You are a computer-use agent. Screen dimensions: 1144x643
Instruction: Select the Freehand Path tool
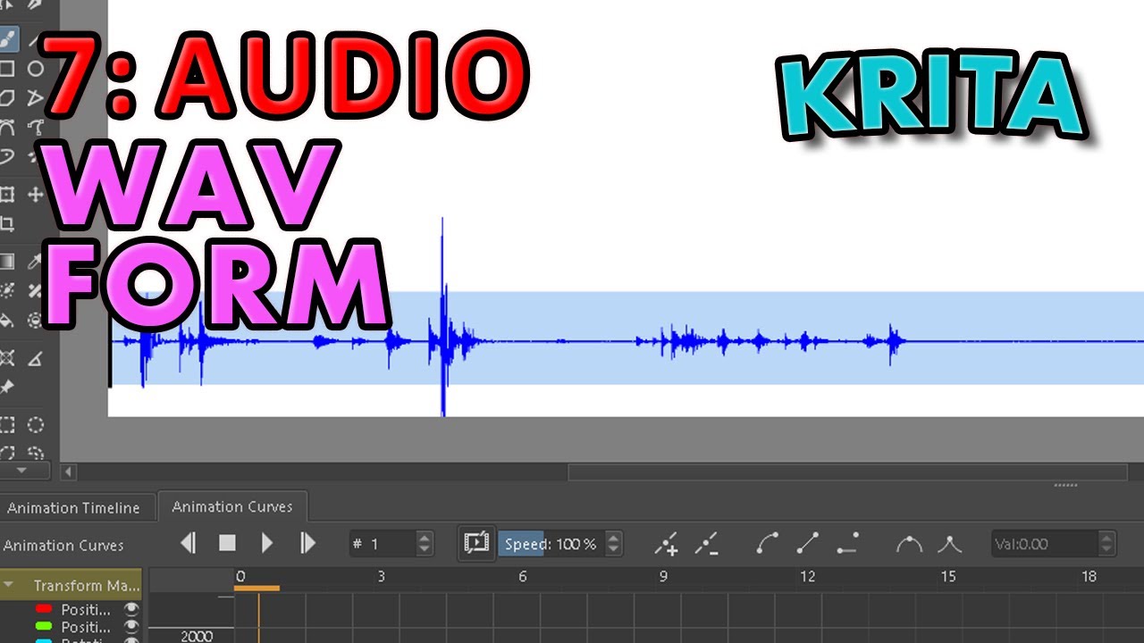tap(36, 127)
